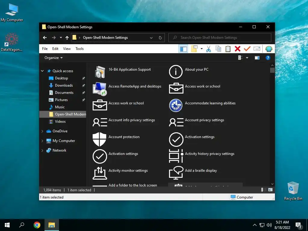Viewport: 308px width, 231px height.
Task: Click the Email envelope toolbar icon
Action: click(x=257, y=48)
